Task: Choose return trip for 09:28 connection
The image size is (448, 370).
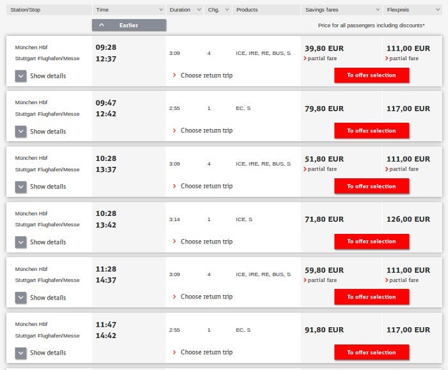Action: (x=206, y=75)
